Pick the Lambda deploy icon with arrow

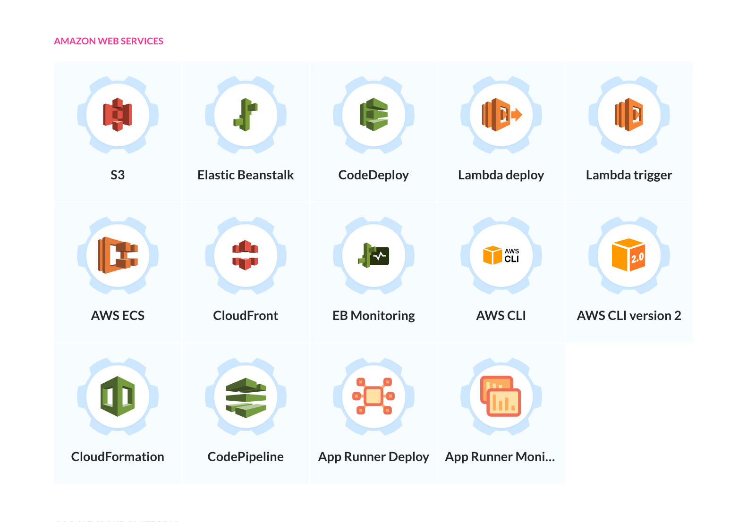(501, 115)
